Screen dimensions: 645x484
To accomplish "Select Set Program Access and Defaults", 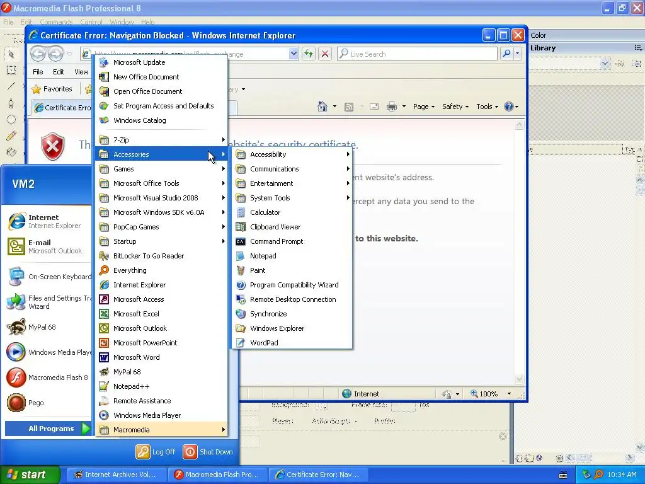I will click(162, 106).
